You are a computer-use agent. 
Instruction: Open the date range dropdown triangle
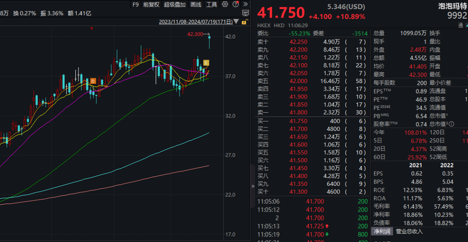pyautogui.click(x=236, y=22)
